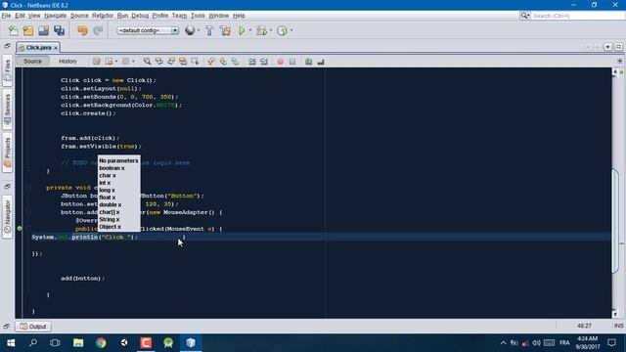Open the File menu
626x352 pixels.
pos(6,16)
